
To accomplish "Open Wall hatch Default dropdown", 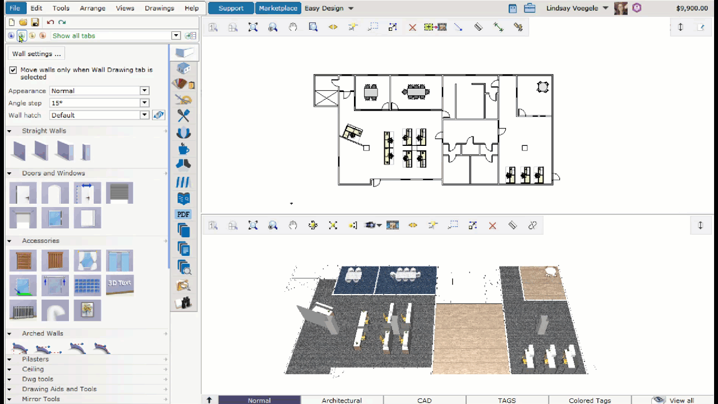I will (144, 115).
